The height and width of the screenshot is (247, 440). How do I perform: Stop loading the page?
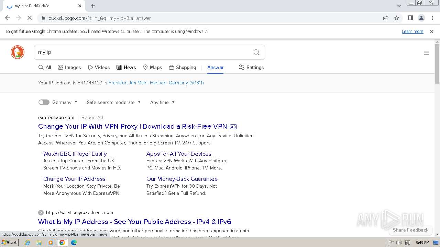30,18
